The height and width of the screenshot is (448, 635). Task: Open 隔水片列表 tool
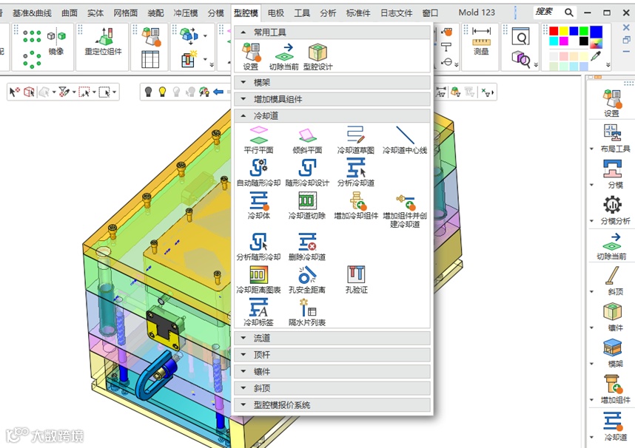(307, 312)
